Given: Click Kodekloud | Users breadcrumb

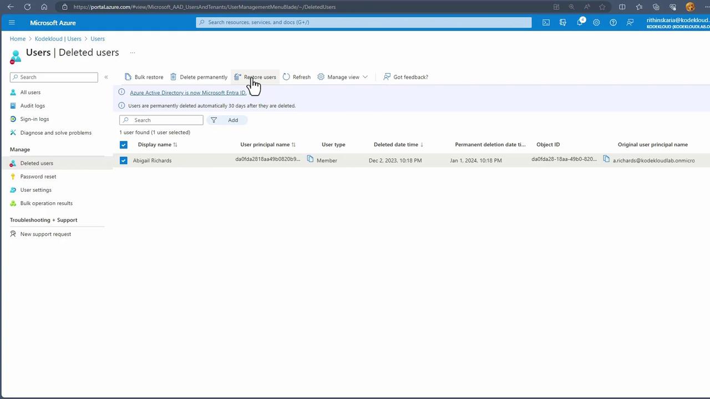Looking at the screenshot, I should pos(58,39).
